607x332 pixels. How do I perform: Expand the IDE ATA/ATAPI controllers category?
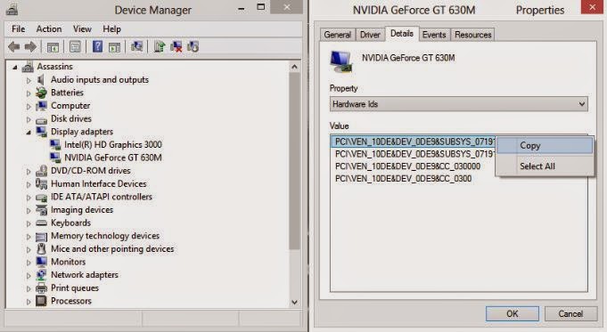(29, 198)
